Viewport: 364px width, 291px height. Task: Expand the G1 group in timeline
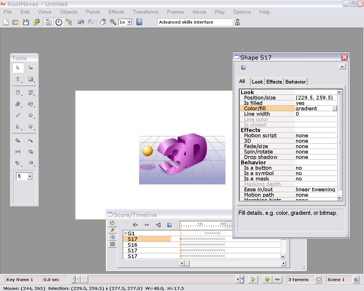pyautogui.click(x=125, y=233)
